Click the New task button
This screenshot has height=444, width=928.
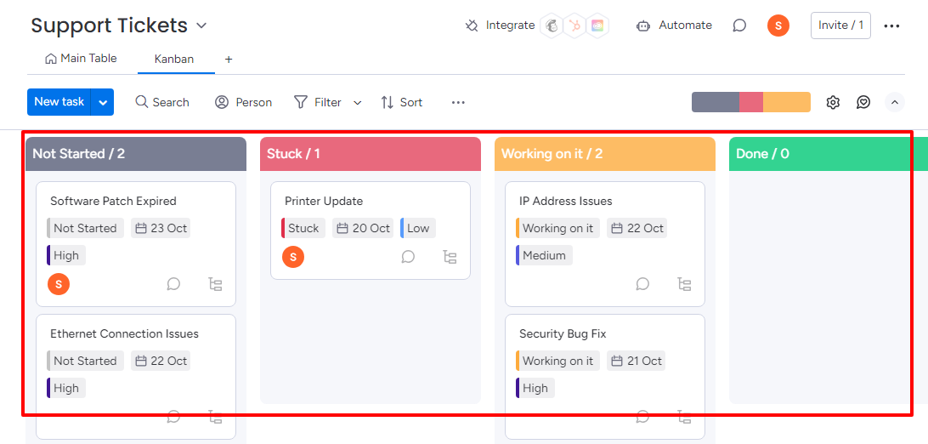(59, 102)
